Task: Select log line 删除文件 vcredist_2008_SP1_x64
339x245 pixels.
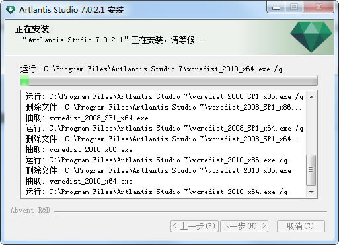Action: (x=163, y=139)
